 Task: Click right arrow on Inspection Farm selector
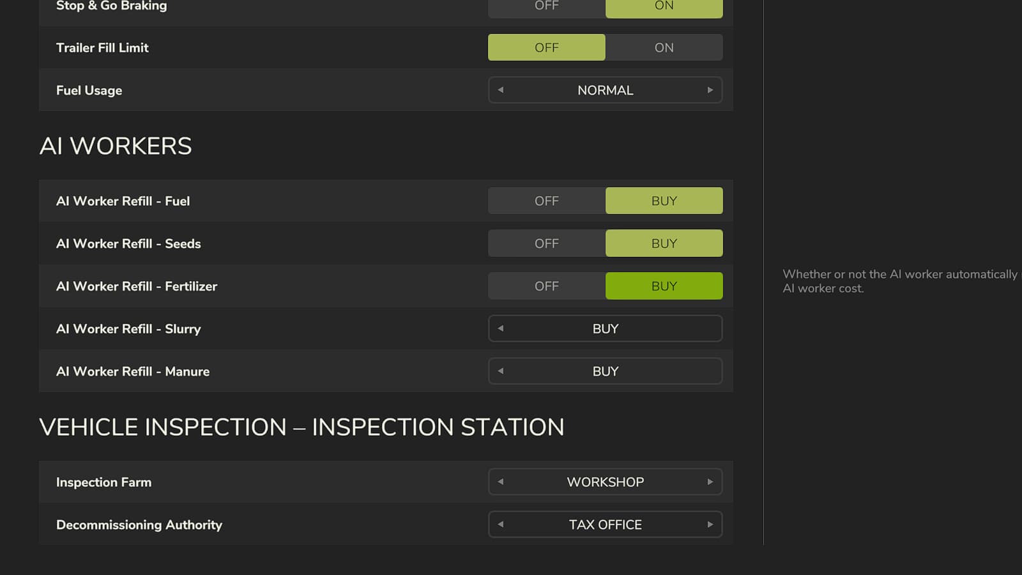click(710, 482)
